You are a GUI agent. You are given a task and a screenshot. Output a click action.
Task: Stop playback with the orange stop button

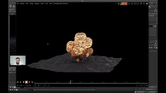click(x=26, y=82)
